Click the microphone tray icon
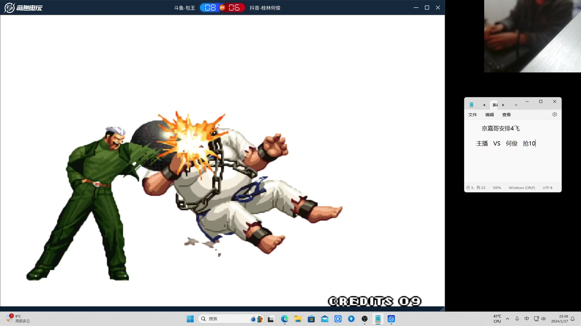581x326 pixels. 517,319
